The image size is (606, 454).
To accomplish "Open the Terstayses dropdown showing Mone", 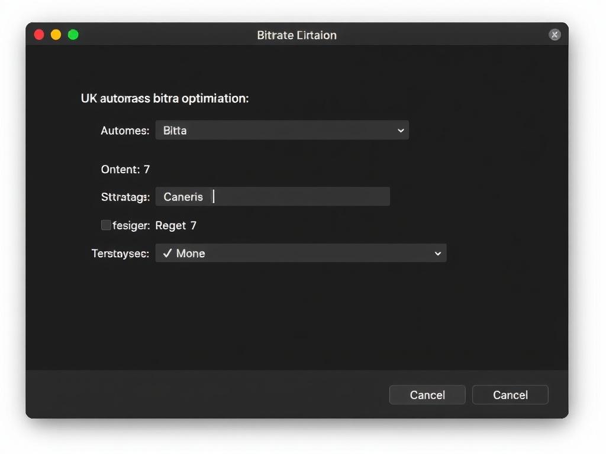I will [x=300, y=253].
